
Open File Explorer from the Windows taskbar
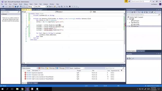click(17, 89)
